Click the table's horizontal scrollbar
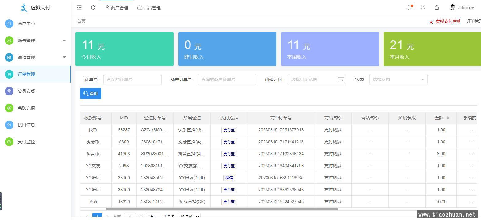481x220 pixels. [x=222, y=209]
